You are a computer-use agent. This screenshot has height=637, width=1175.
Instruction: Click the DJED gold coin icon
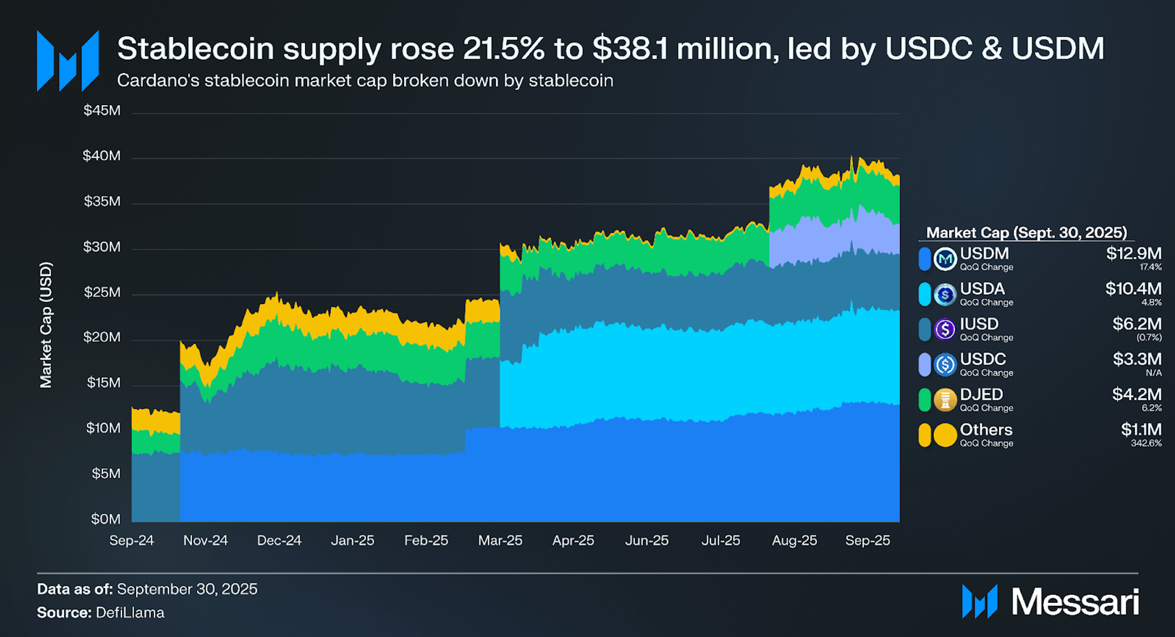(x=945, y=400)
